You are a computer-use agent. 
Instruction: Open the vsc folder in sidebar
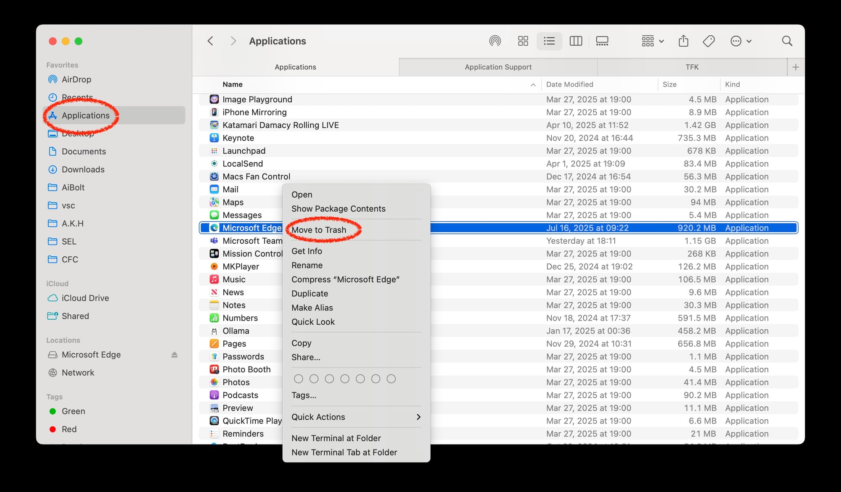[68, 206]
